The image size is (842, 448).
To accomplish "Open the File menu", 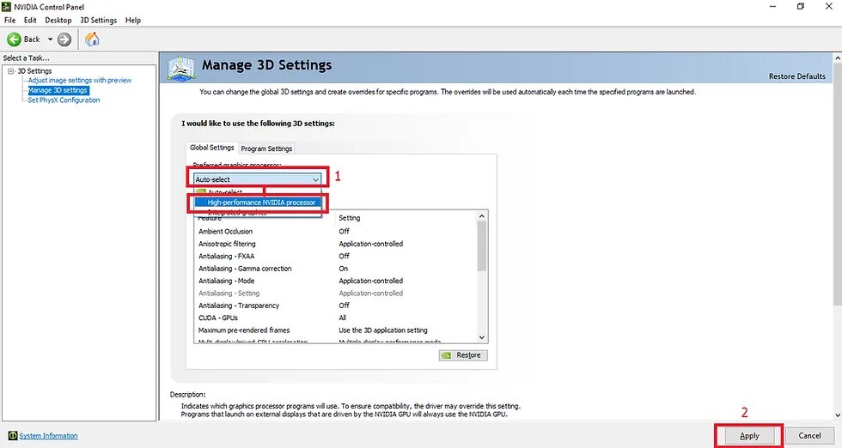I will [x=9, y=20].
